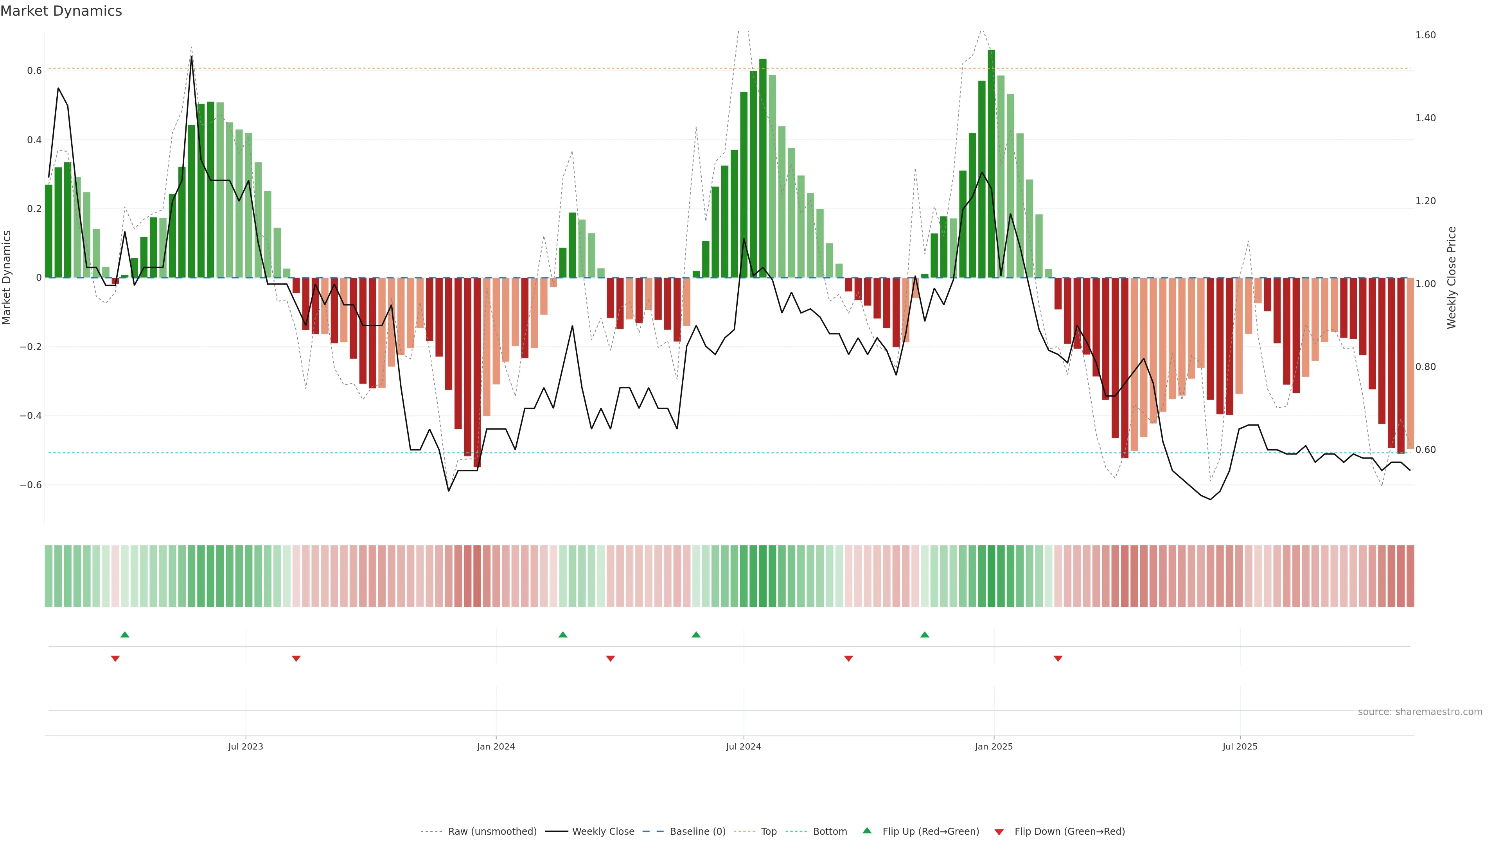
Task: Click the red flip-down marker just after Jul 2023
Action: tap(296, 658)
